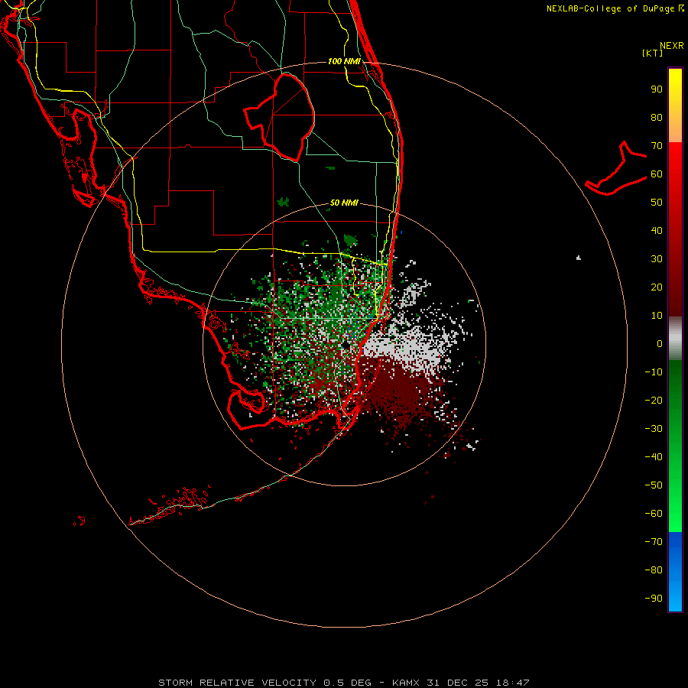The height and width of the screenshot is (688, 688).
Task: Select the positive 90 knot scale value
Action: click(657, 89)
